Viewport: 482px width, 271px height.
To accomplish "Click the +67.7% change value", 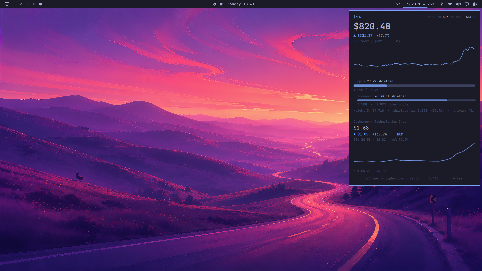I will (382, 36).
